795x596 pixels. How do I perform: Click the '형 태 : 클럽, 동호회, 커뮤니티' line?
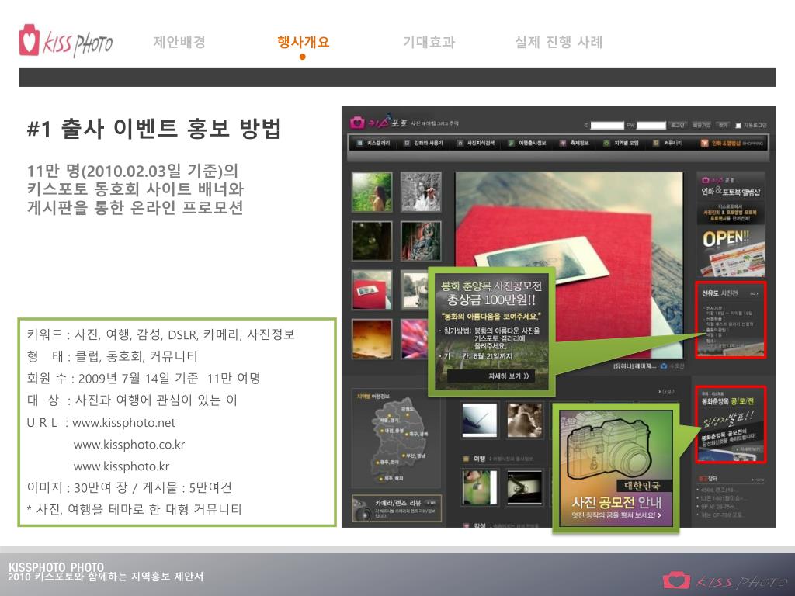pyautogui.click(x=112, y=356)
